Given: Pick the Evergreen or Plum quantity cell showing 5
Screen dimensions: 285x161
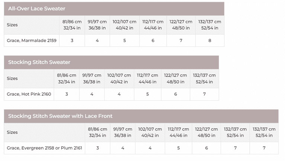Looking at the screenshot, I should click(178, 148).
